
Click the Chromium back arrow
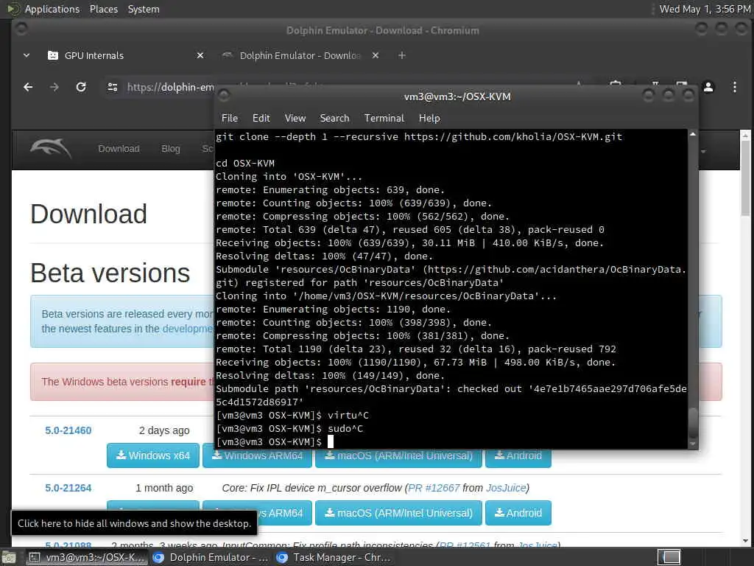[28, 87]
